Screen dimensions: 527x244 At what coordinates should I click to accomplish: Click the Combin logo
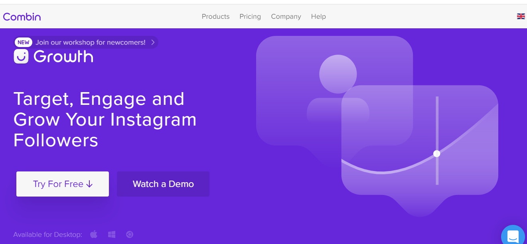click(22, 16)
